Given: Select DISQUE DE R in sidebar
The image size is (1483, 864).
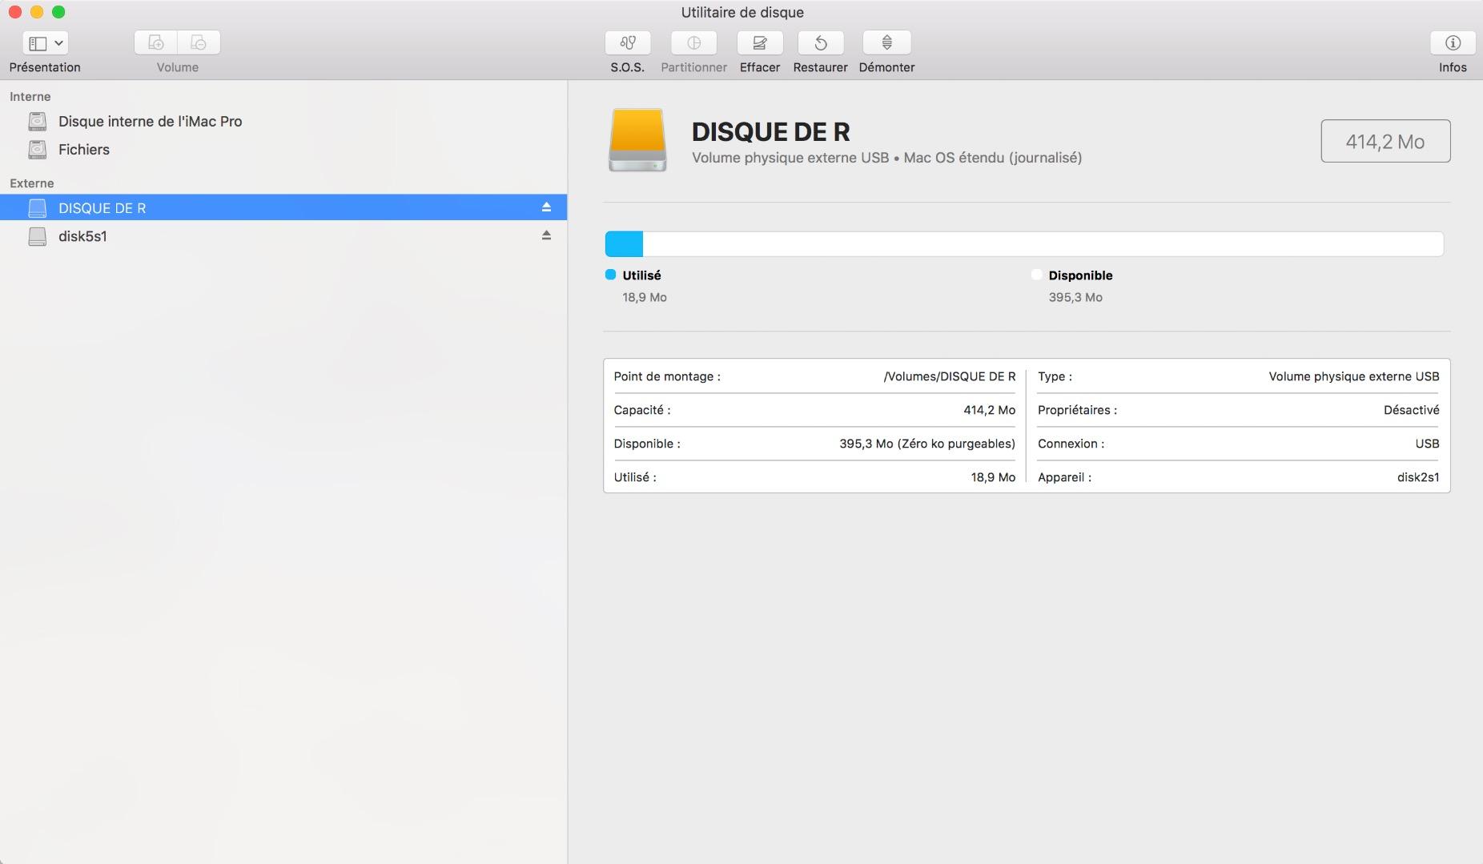Looking at the screenshot, I should 283,207.
